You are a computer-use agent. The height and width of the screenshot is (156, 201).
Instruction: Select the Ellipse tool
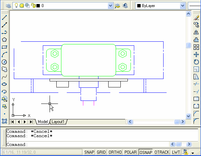coord(4,84)
